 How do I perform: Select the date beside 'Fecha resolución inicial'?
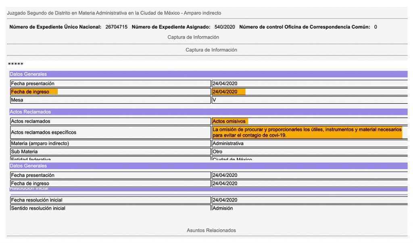[x=225, y=200]
